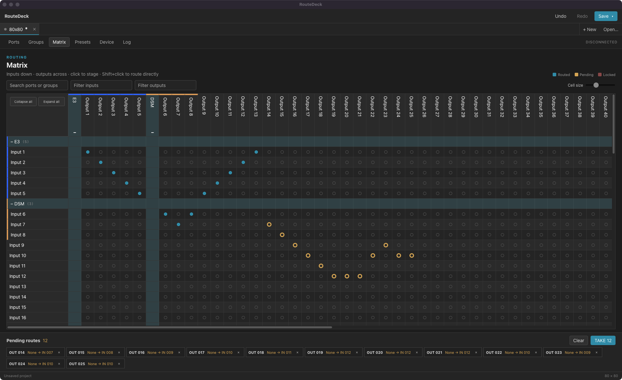Remove pending route OUT 022

[536, 353]
